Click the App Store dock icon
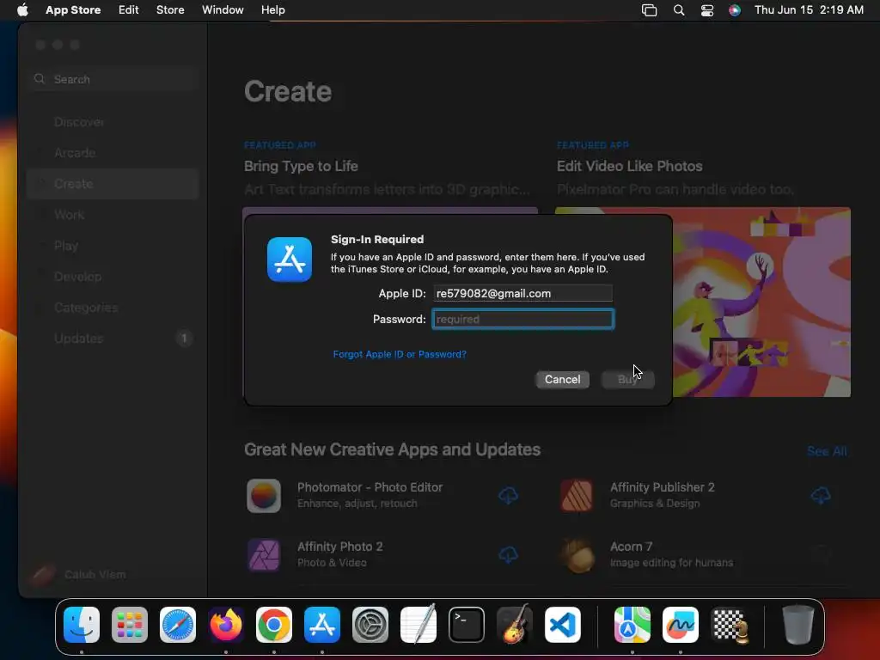The width and height of the screenshot is (880, 660). (322, 625)
